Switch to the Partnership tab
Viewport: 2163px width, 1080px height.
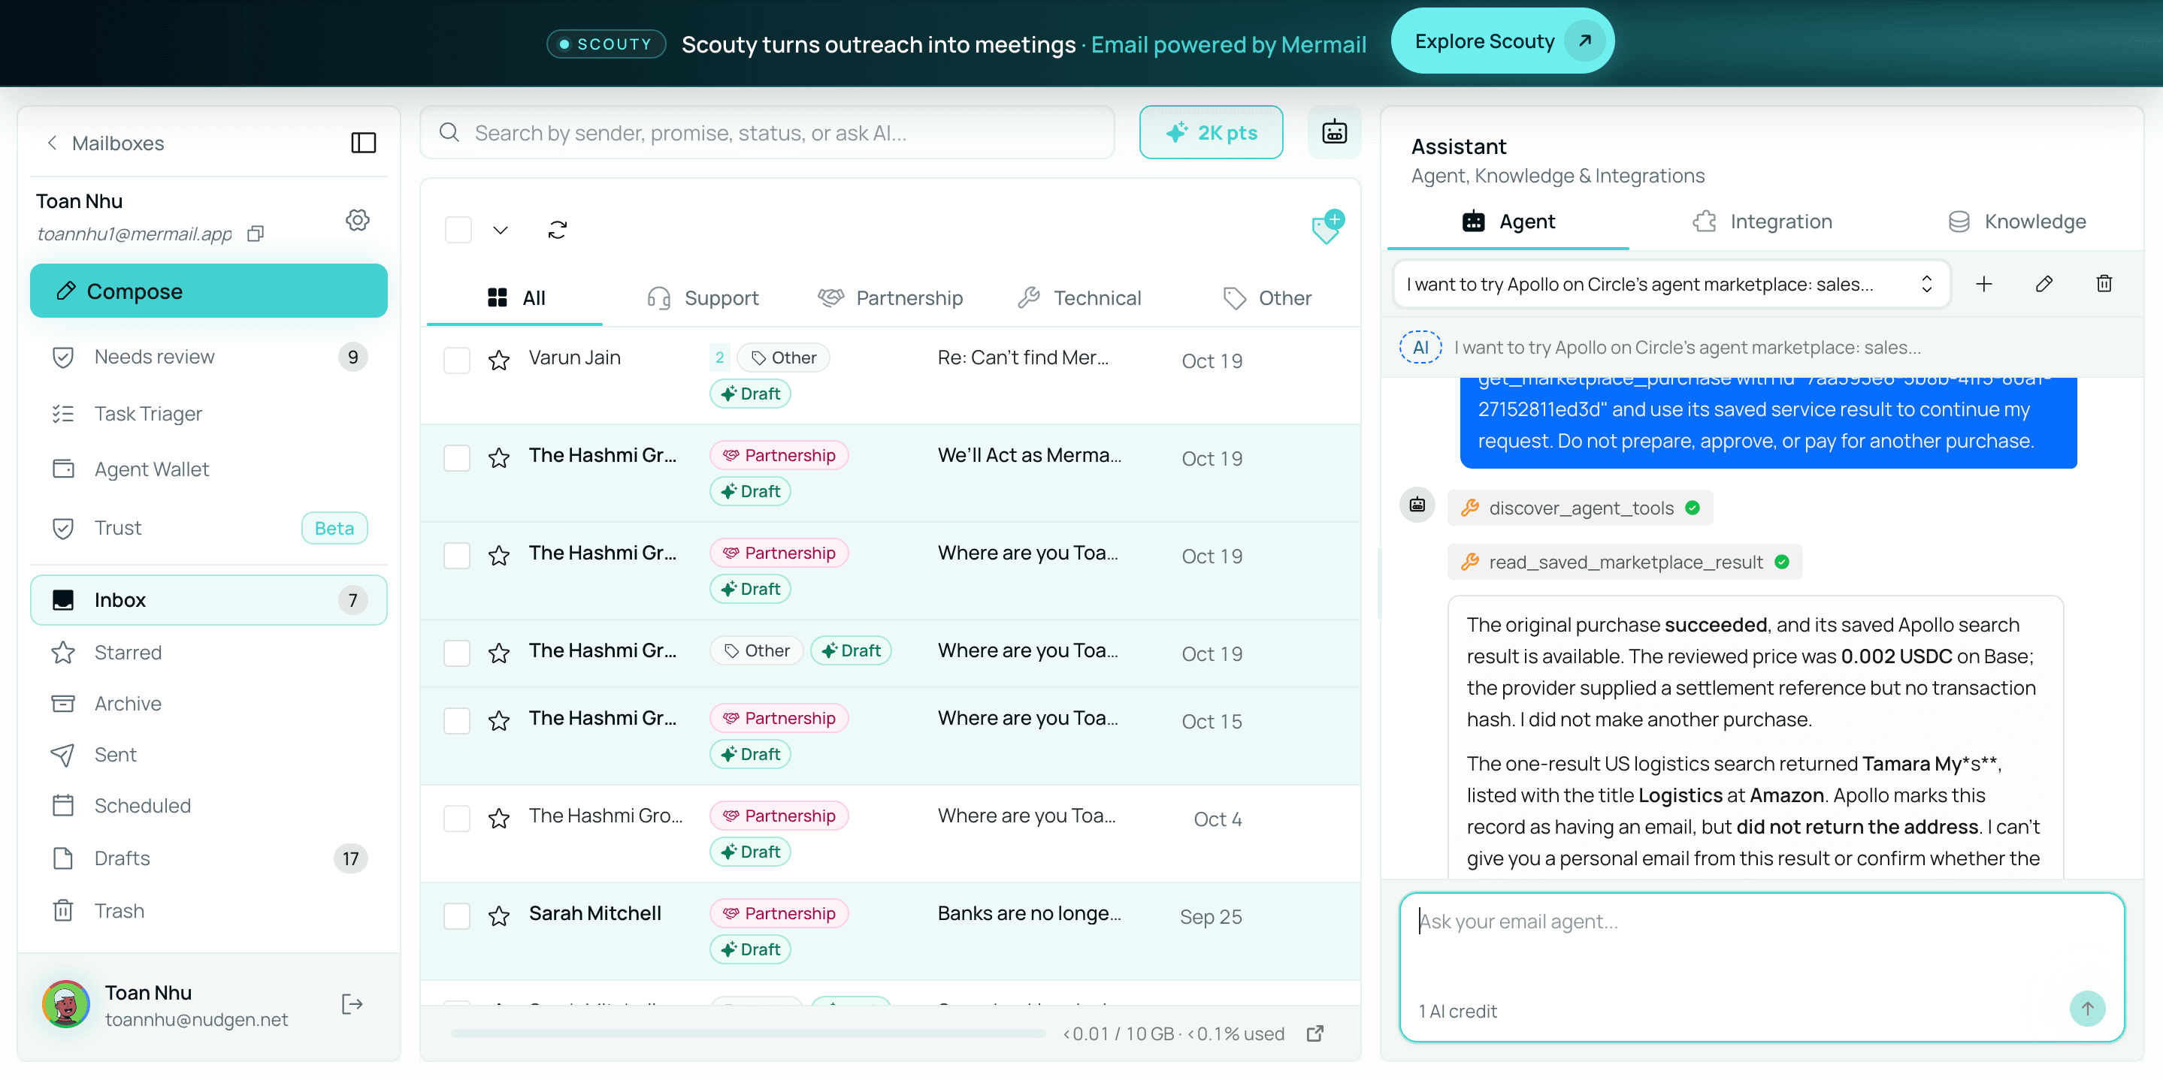(x=890, y=298)
